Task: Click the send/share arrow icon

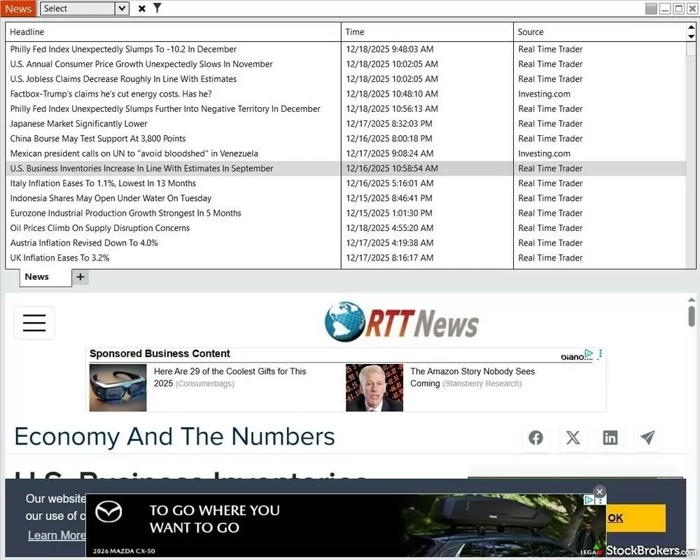Action: pyautogui.click(x=647, y=437)
